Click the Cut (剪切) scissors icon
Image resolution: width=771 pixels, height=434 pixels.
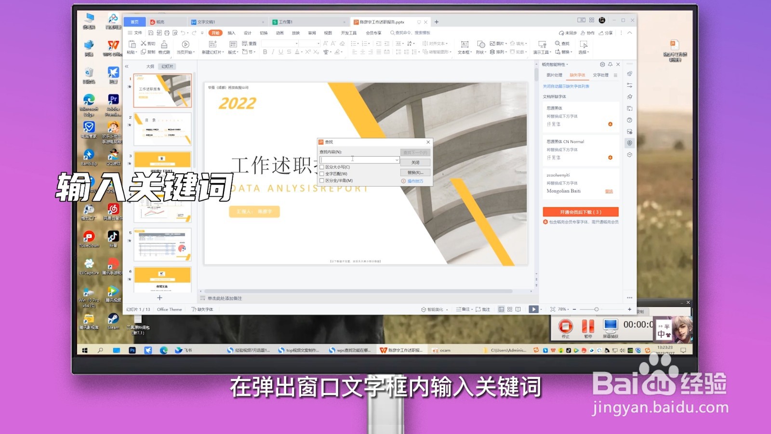click(143, 43)
